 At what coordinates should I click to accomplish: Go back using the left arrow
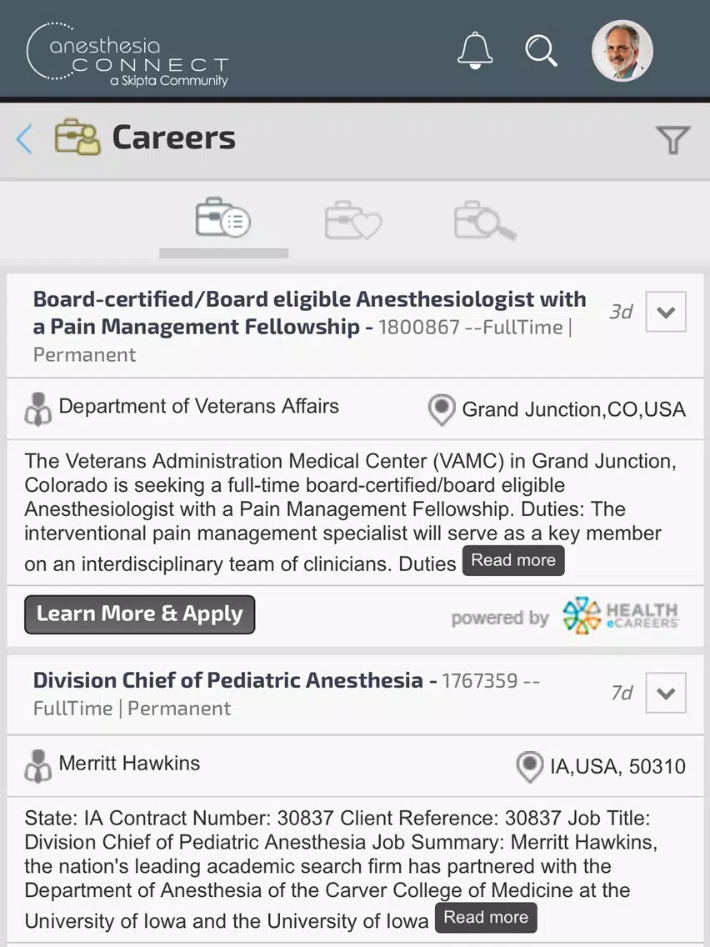point(24,139)
